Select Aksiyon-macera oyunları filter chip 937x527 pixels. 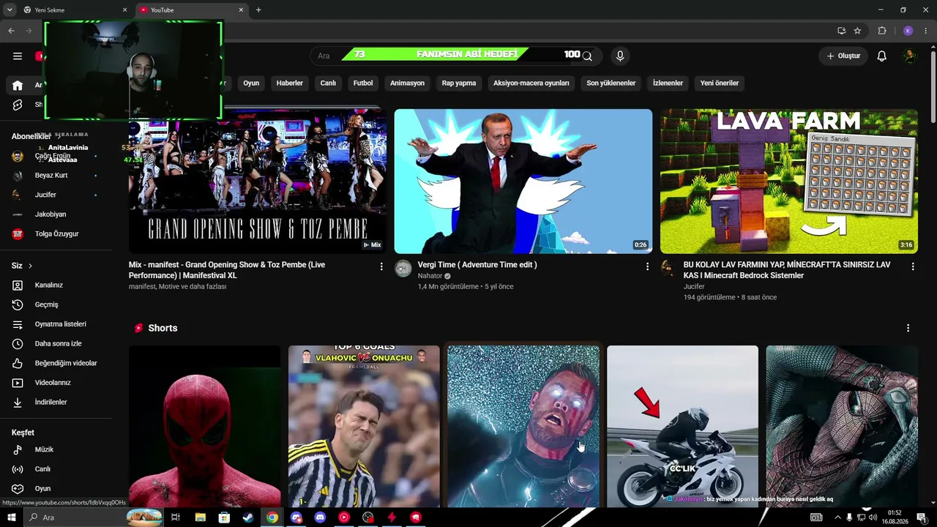[531, 83]
